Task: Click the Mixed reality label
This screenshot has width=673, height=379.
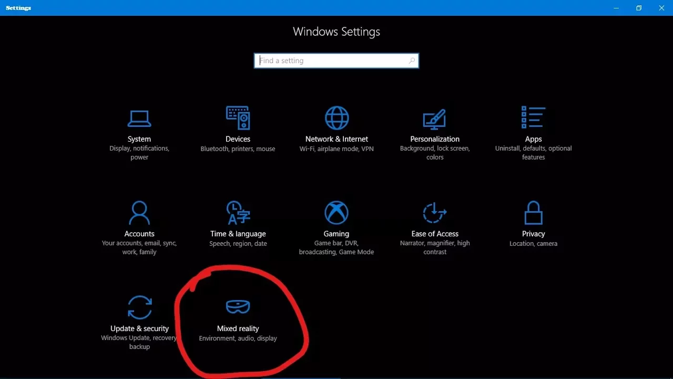Action: click(x=238, y=328)
